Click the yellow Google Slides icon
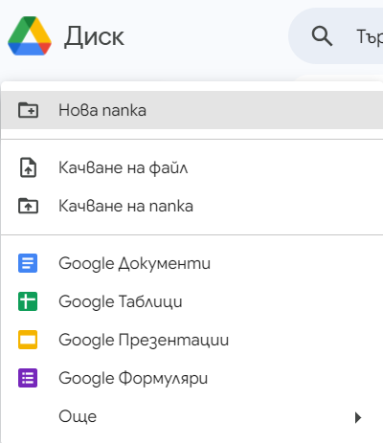This screenshot has height=443, width=383. pyautogui.click(x=28, y=340)
